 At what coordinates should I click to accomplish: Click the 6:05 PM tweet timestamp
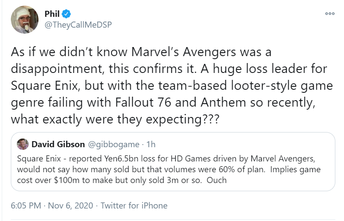26,205
